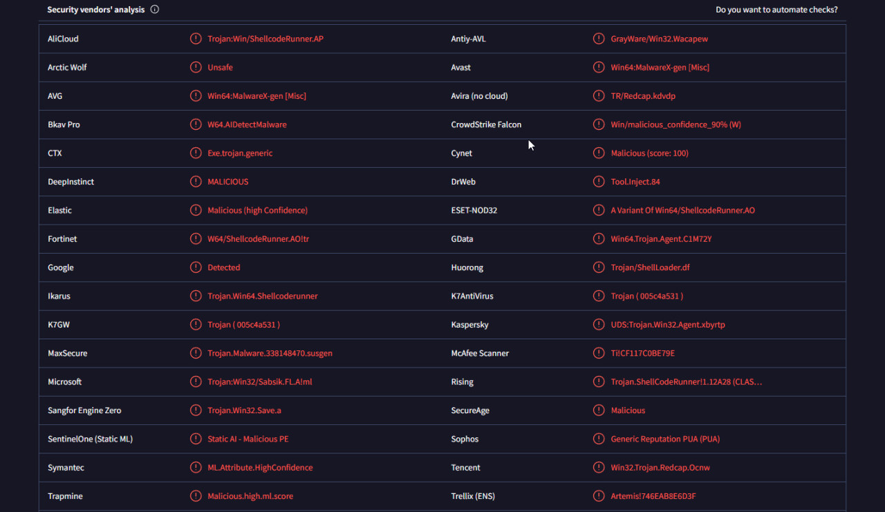Select the UDS:Trojan.Win32.Agent.xbyrtp Kaspersky text
The height and width of the screenshot is (512, 885).
click(x=668, y=325)
